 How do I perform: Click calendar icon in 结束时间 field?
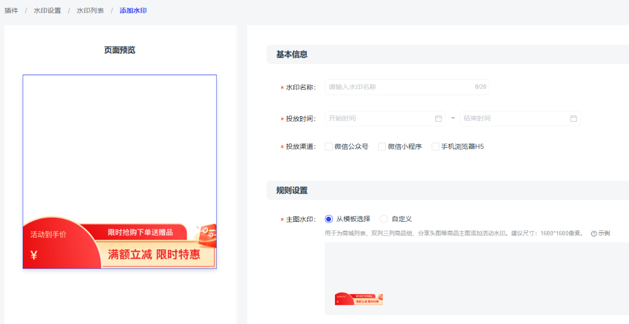[x=573, y=118]
